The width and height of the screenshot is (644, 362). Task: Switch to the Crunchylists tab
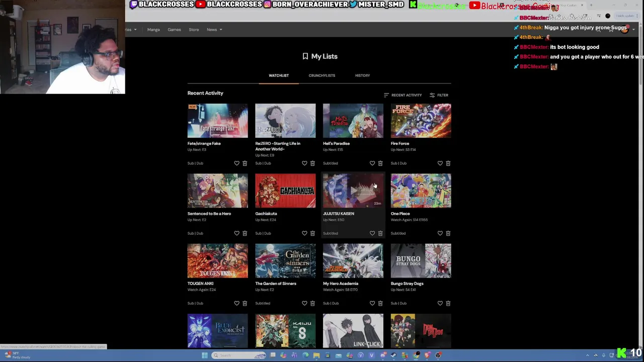tap(322, 75)
